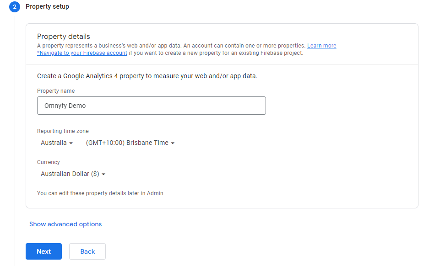This screenshot has height=266, width=429.
Task: Expand Show advanced options
Action: [65, 224]
